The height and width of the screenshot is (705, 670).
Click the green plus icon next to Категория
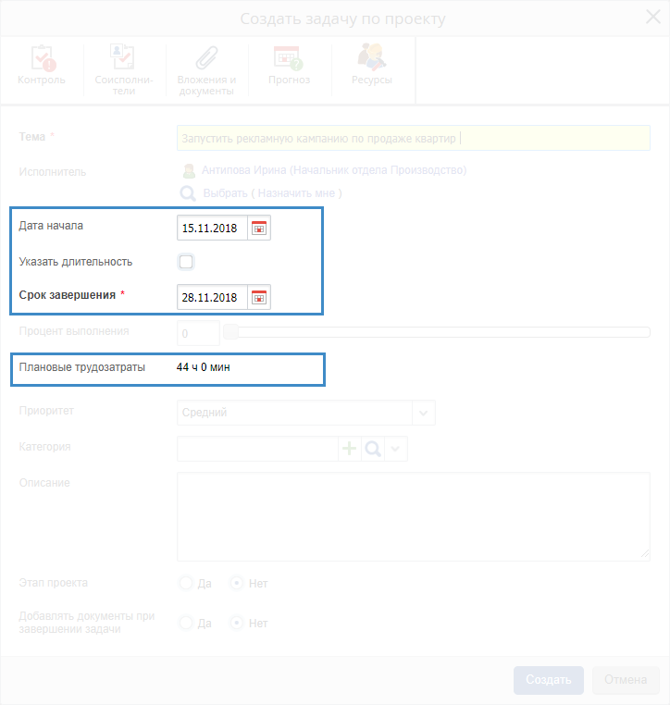tap(350, 449)
